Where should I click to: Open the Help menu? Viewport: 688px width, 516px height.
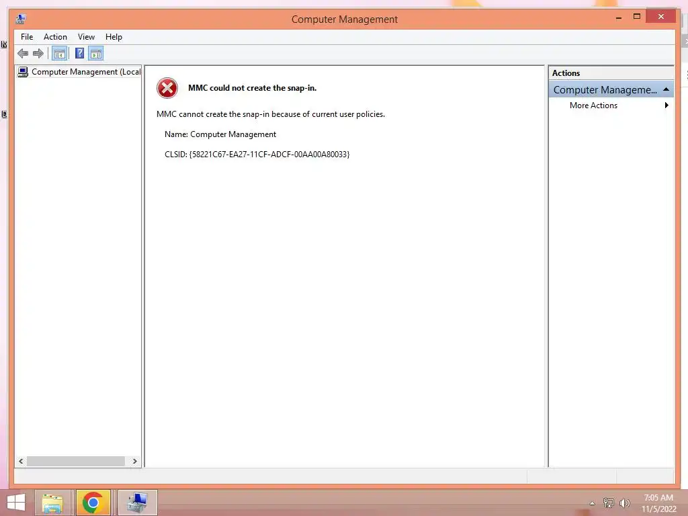coord(114,37)
